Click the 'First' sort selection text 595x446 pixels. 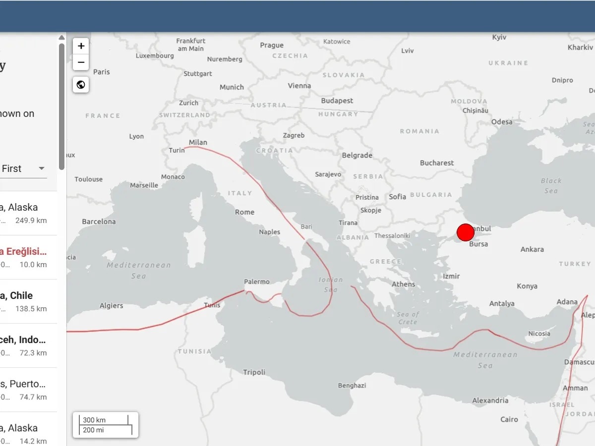point(12,168)
